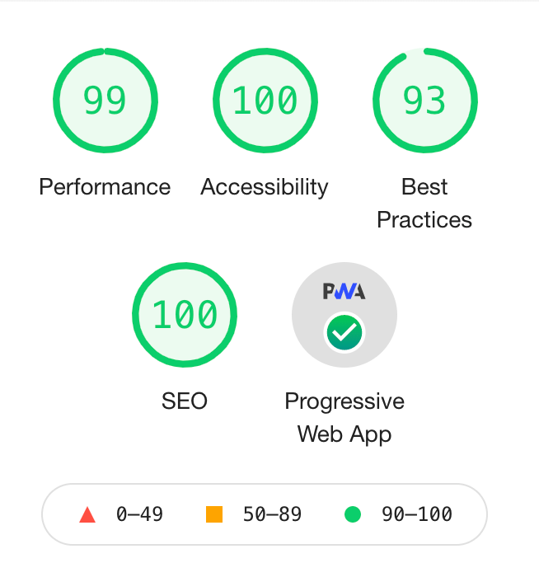Screen dimensions: 539x577
Task: Click the PWA logo text in badge
Action: (x=344, y=291)
